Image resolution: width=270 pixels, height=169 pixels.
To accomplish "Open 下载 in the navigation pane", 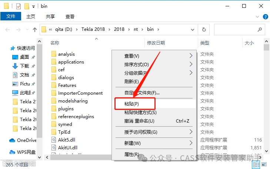I will (24, 66).
